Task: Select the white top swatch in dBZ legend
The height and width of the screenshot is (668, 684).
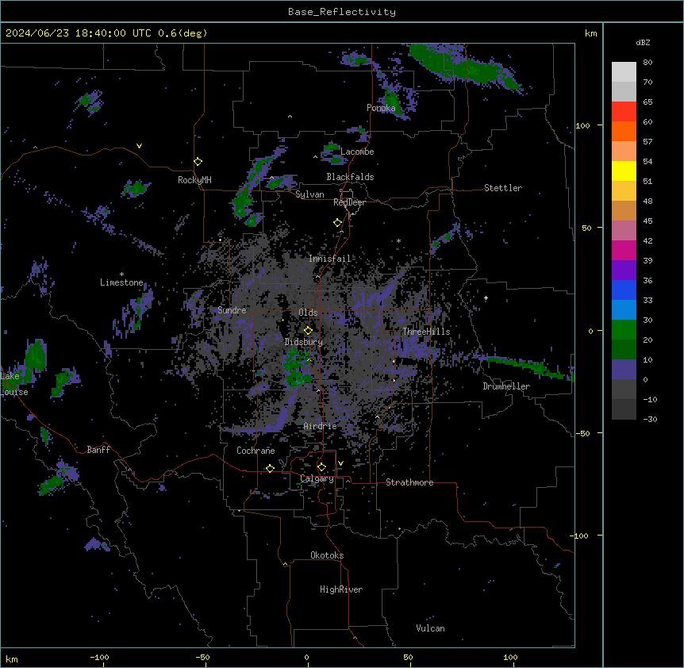Action: pos(624,72)
